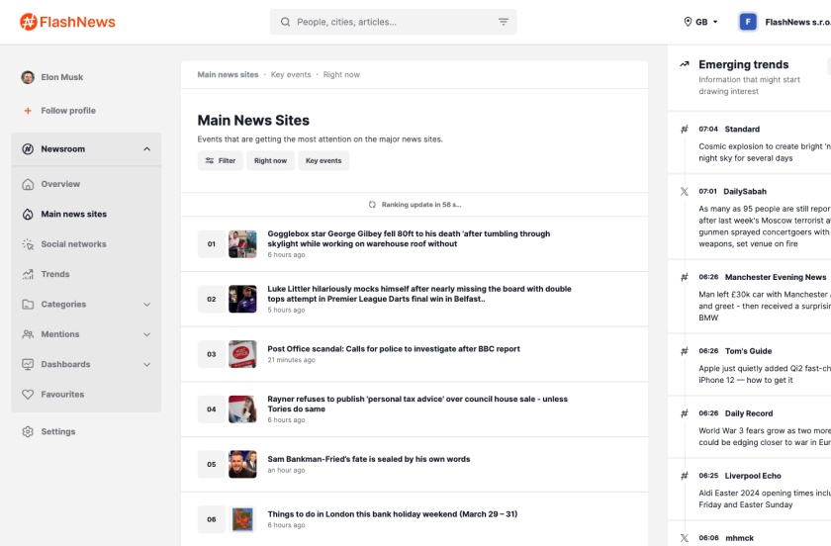Screen dimensions: 831x546
Task: Click the Emerging trends arrow icon
Action: pos(685,64)
